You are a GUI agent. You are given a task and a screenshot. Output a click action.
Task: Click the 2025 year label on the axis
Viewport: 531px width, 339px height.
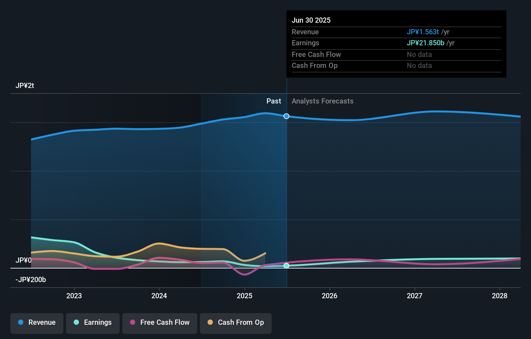(244, 295)
